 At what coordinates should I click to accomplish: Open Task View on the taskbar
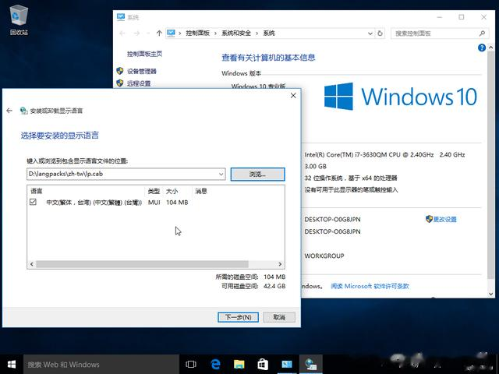point(190,364)
